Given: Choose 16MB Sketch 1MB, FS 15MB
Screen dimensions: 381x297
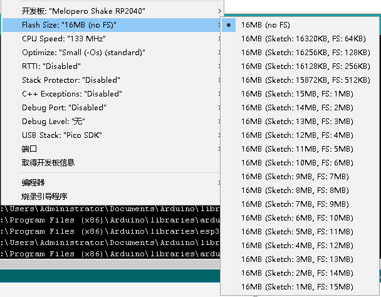Looking at the screenshot, I should [296, 286].
